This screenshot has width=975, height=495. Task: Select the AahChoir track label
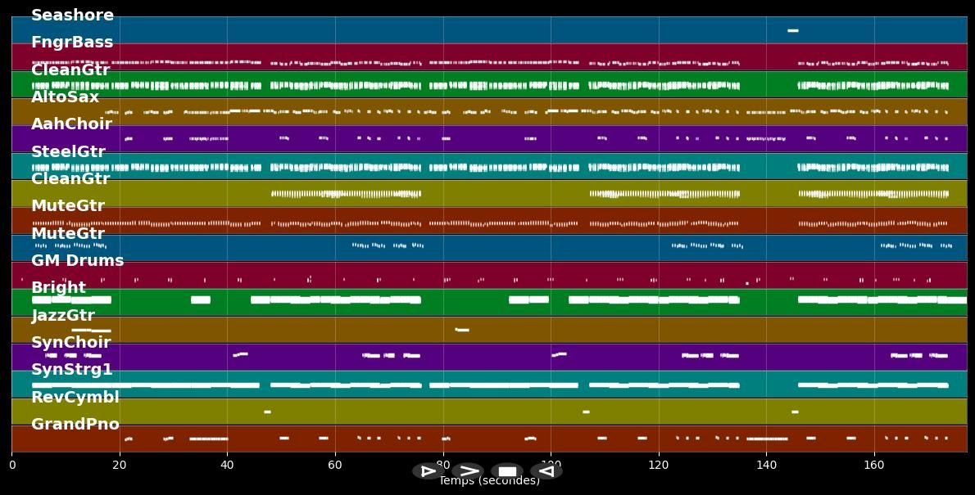pos(71,124)
